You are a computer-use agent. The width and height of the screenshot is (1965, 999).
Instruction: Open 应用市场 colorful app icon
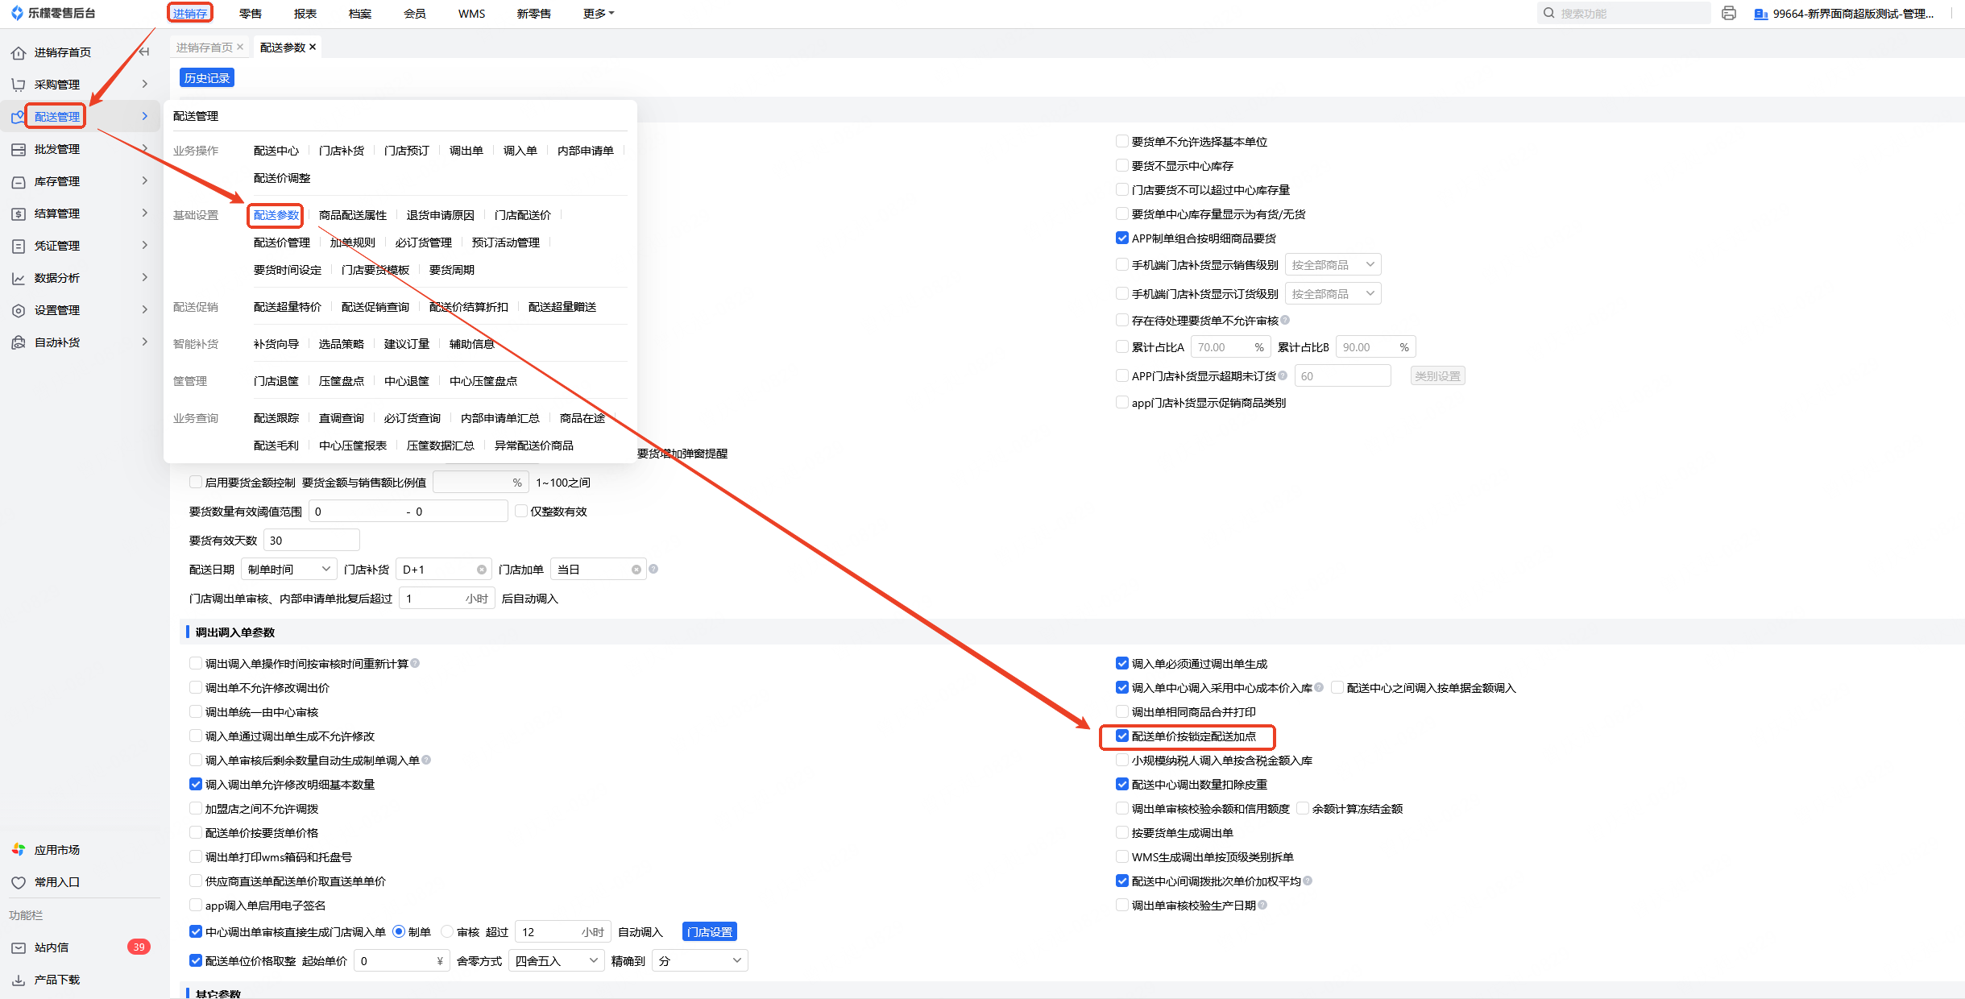[x=19, y=850]
